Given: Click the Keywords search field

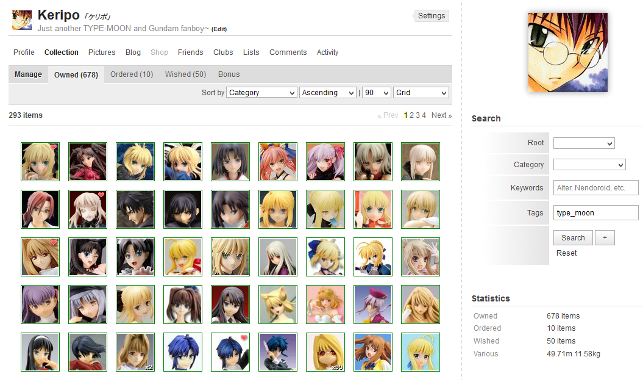Looking at the screenshot, I should coord(595,187).
